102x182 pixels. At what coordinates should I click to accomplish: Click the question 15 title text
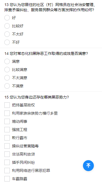coord(37,97)
